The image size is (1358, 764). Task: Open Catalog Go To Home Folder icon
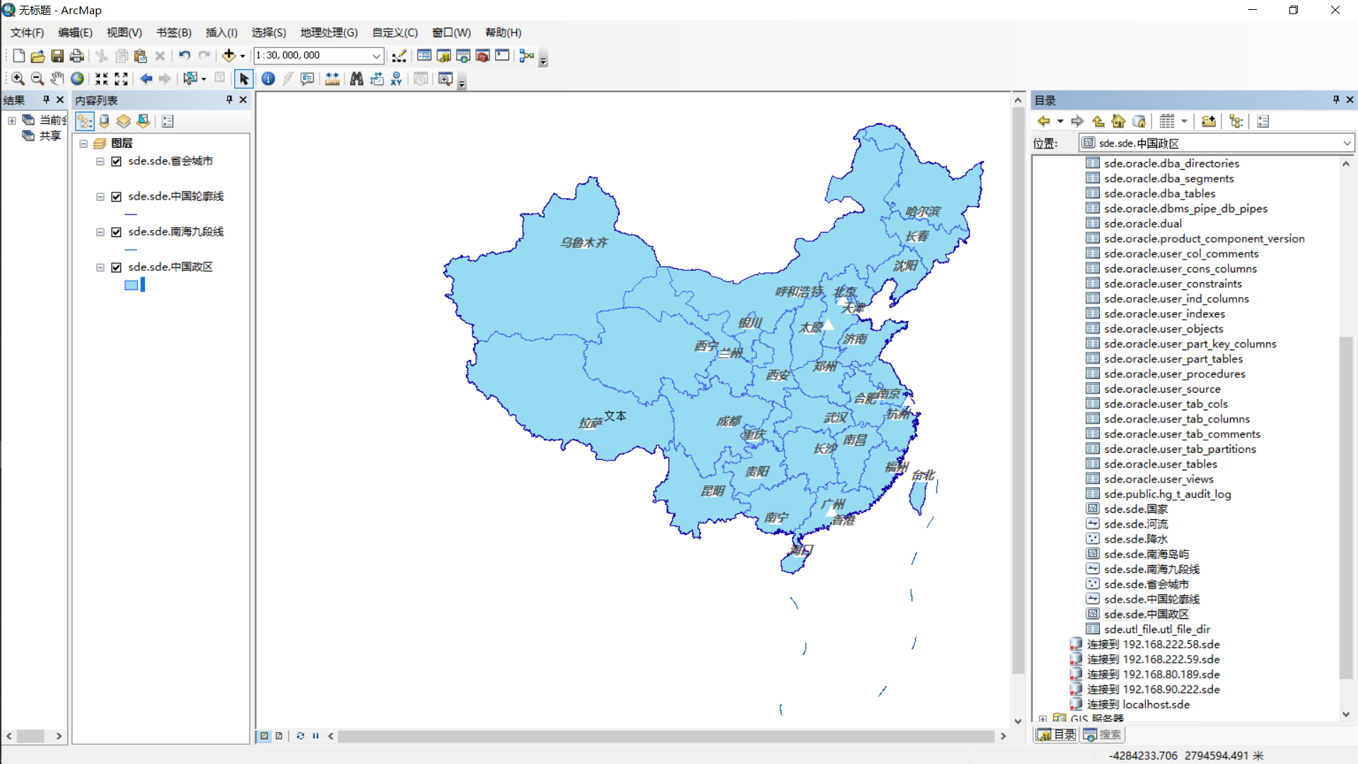[x=1118, y=122]
